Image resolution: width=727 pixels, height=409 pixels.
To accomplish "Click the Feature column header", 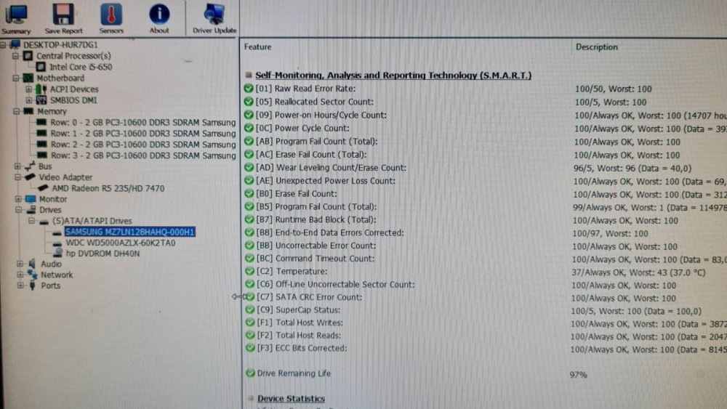I will click(258, 47).
